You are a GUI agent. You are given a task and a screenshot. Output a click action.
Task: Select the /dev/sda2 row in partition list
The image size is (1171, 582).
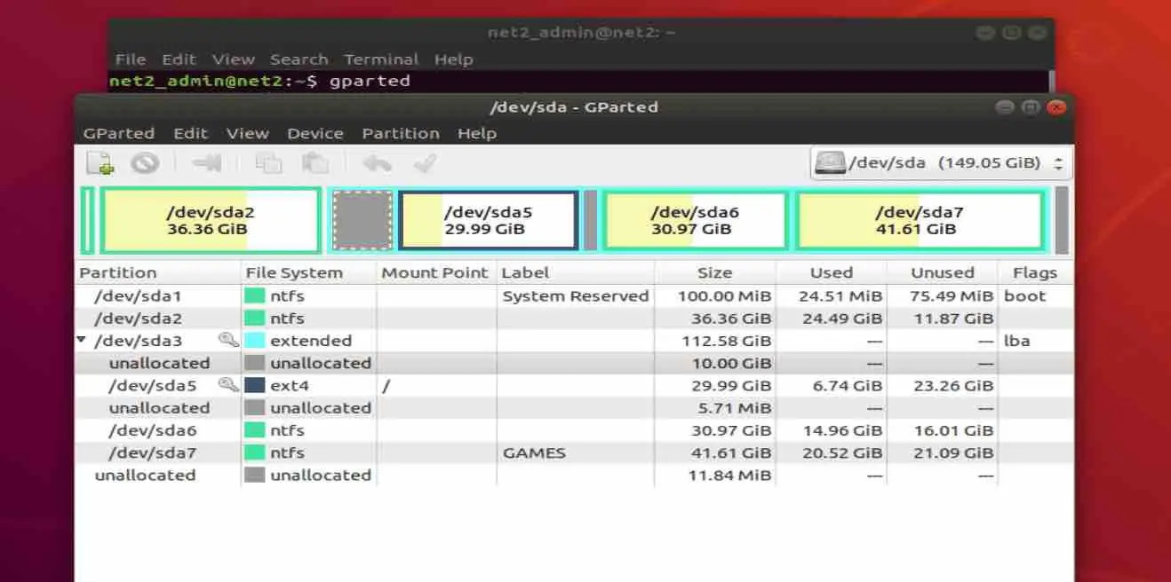click(574, 319)
